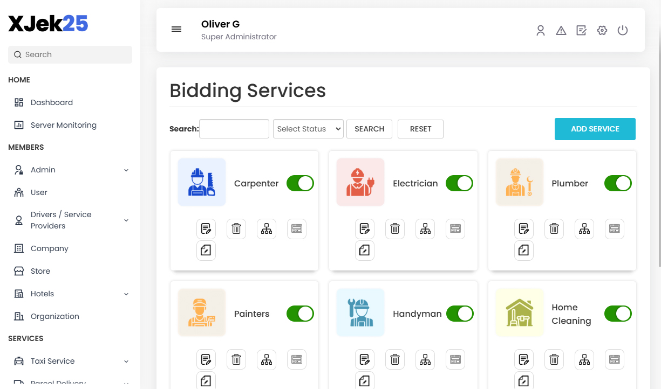Image resolution: width=661 pixels, height=389 pixels.
Task: Open subcategories icon for the Plumber service
Action: (x=584, y=228)
